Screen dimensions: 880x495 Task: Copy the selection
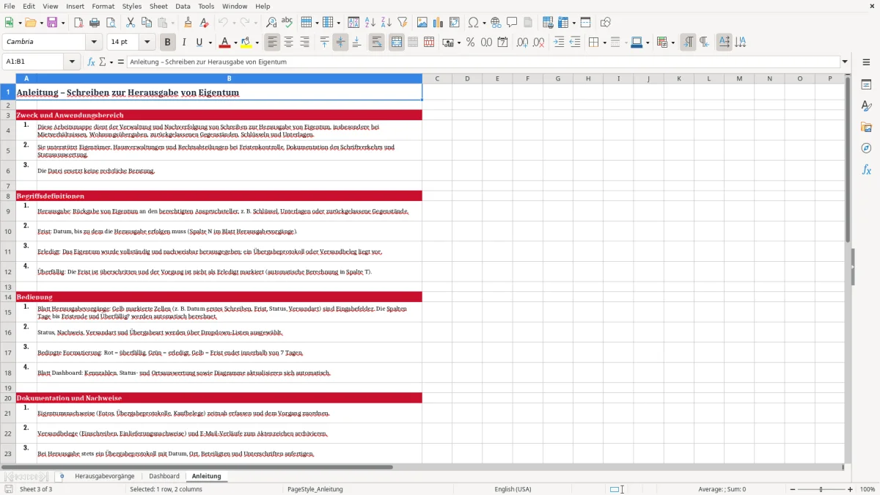click(146, 23)
